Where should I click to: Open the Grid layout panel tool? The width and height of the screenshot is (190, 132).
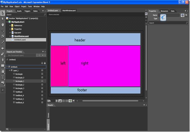[x=2, y=71]
